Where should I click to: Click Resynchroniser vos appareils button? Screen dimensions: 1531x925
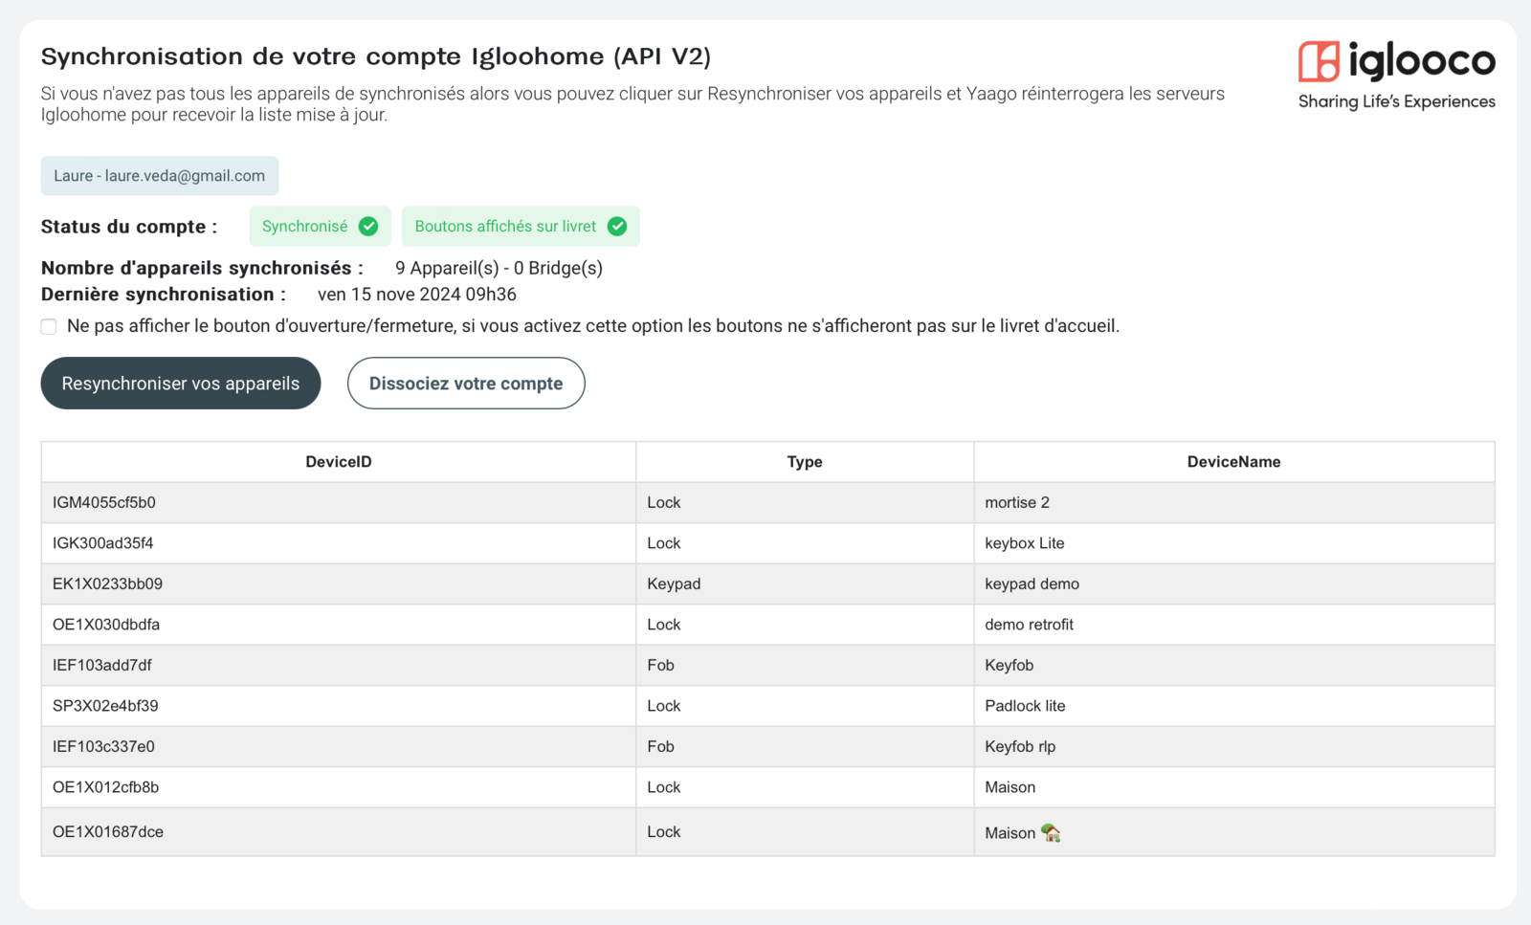point(181,384)
